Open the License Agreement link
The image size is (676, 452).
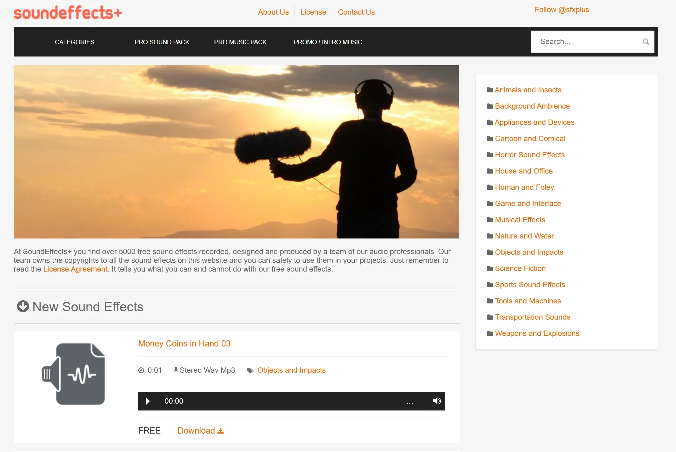click(x=75, y=269)
